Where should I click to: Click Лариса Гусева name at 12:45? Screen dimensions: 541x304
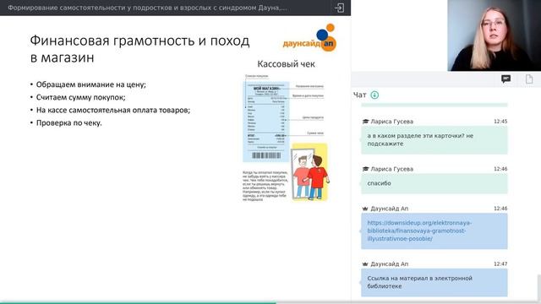pos(391,122)
